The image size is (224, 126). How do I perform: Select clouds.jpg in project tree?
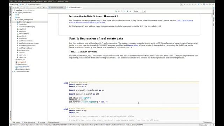click(x=22, y=24)
